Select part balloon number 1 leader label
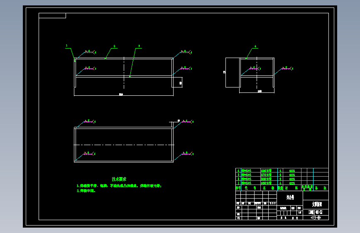The width and height of the screenshot is (360, 233). (x=66, y=46)
